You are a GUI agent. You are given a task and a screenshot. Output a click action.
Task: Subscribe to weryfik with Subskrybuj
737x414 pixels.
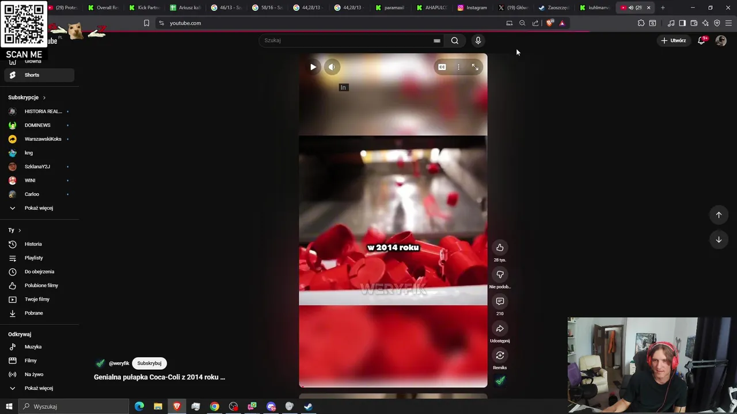click(149, 363)
